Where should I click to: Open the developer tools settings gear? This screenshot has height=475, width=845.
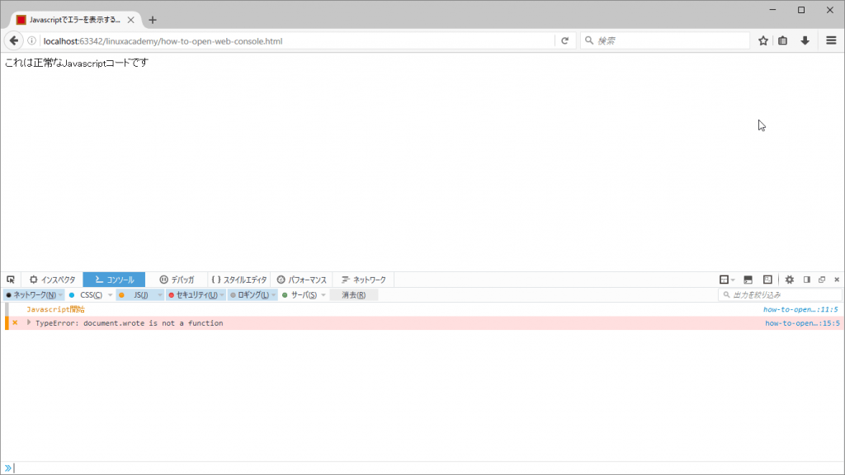tap(790, 280)
